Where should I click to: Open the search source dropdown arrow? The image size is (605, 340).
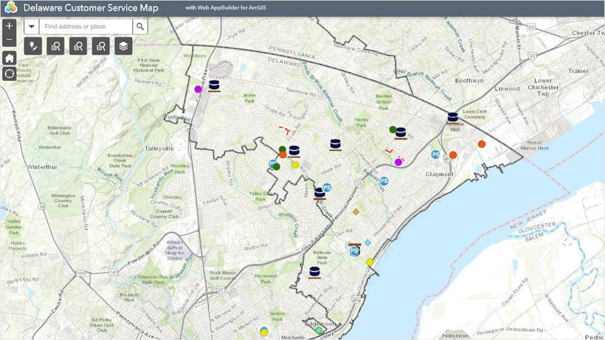click(x=32, y=26)
